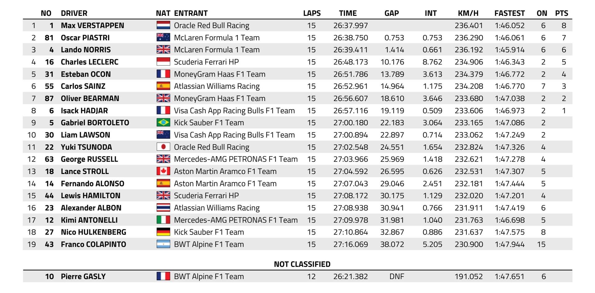Screen dimensions: 595x293
Task: Click the Italian flag next to Kimi Antonelli
Action: [163, 220]
